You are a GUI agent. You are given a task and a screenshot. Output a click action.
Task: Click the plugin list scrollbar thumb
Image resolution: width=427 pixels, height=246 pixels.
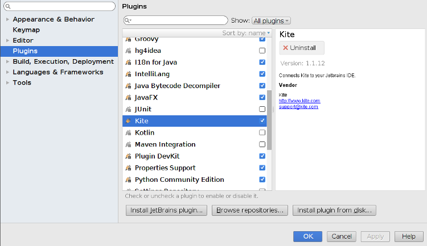pyautogui.click(x=269, y=120)
